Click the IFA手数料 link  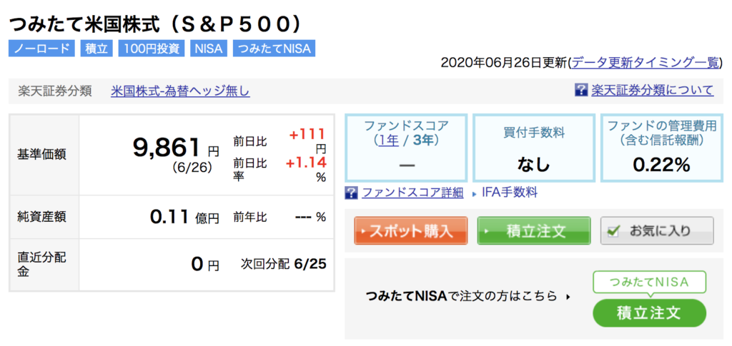tap(510, 193)
